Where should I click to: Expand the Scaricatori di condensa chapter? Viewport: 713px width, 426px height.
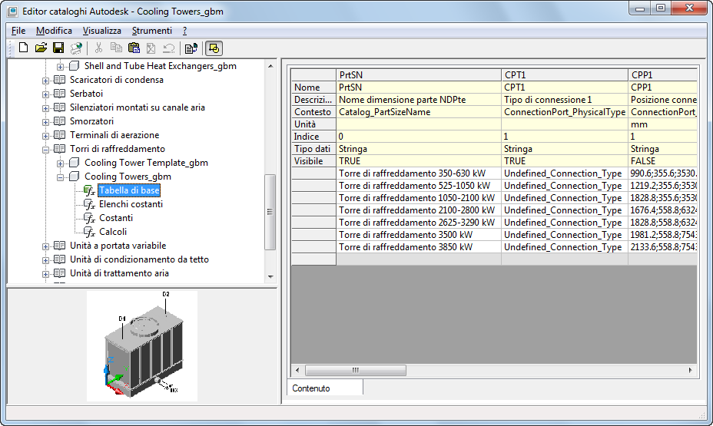(45, 81)
